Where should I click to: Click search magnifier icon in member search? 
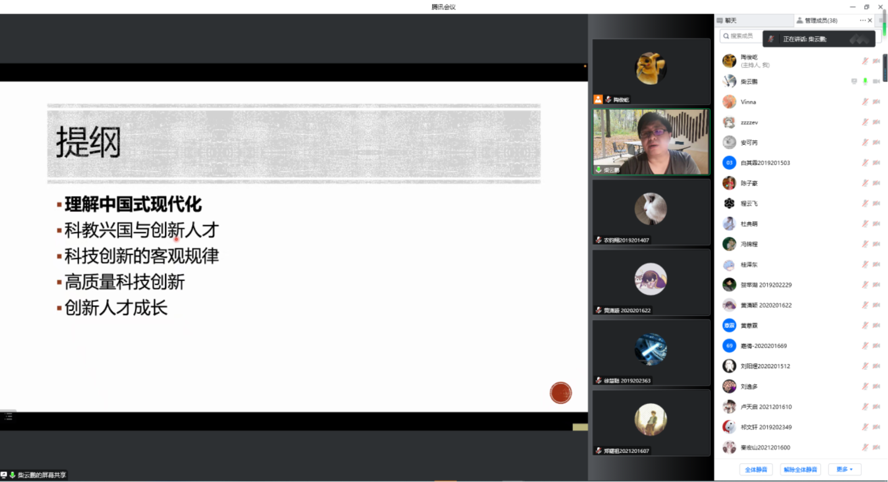pyautogui.click(x=726, y=36)
